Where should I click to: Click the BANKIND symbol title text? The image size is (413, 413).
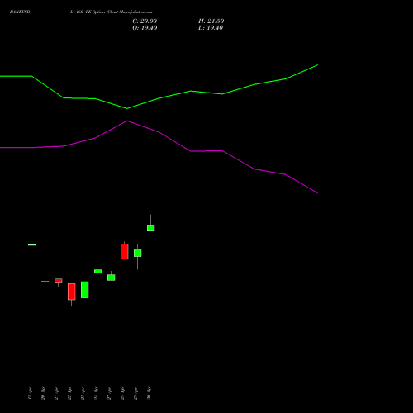tap(20, 12)
